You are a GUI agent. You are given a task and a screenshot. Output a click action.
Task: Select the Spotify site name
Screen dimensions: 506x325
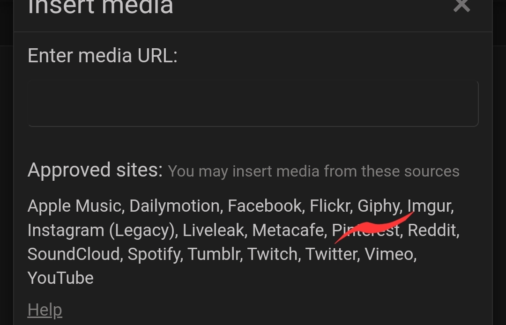pyautogui.click(x=154, y=254)
